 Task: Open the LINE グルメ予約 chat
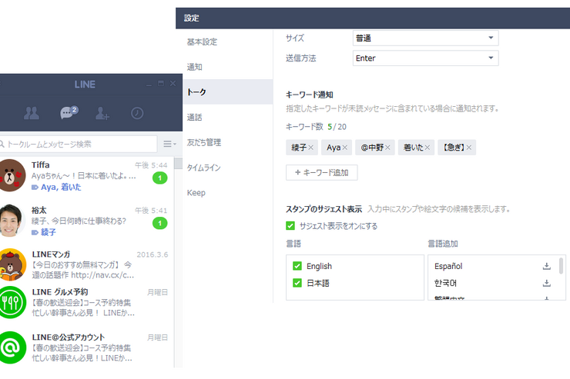pyautogui.click(x=86, y=302)
